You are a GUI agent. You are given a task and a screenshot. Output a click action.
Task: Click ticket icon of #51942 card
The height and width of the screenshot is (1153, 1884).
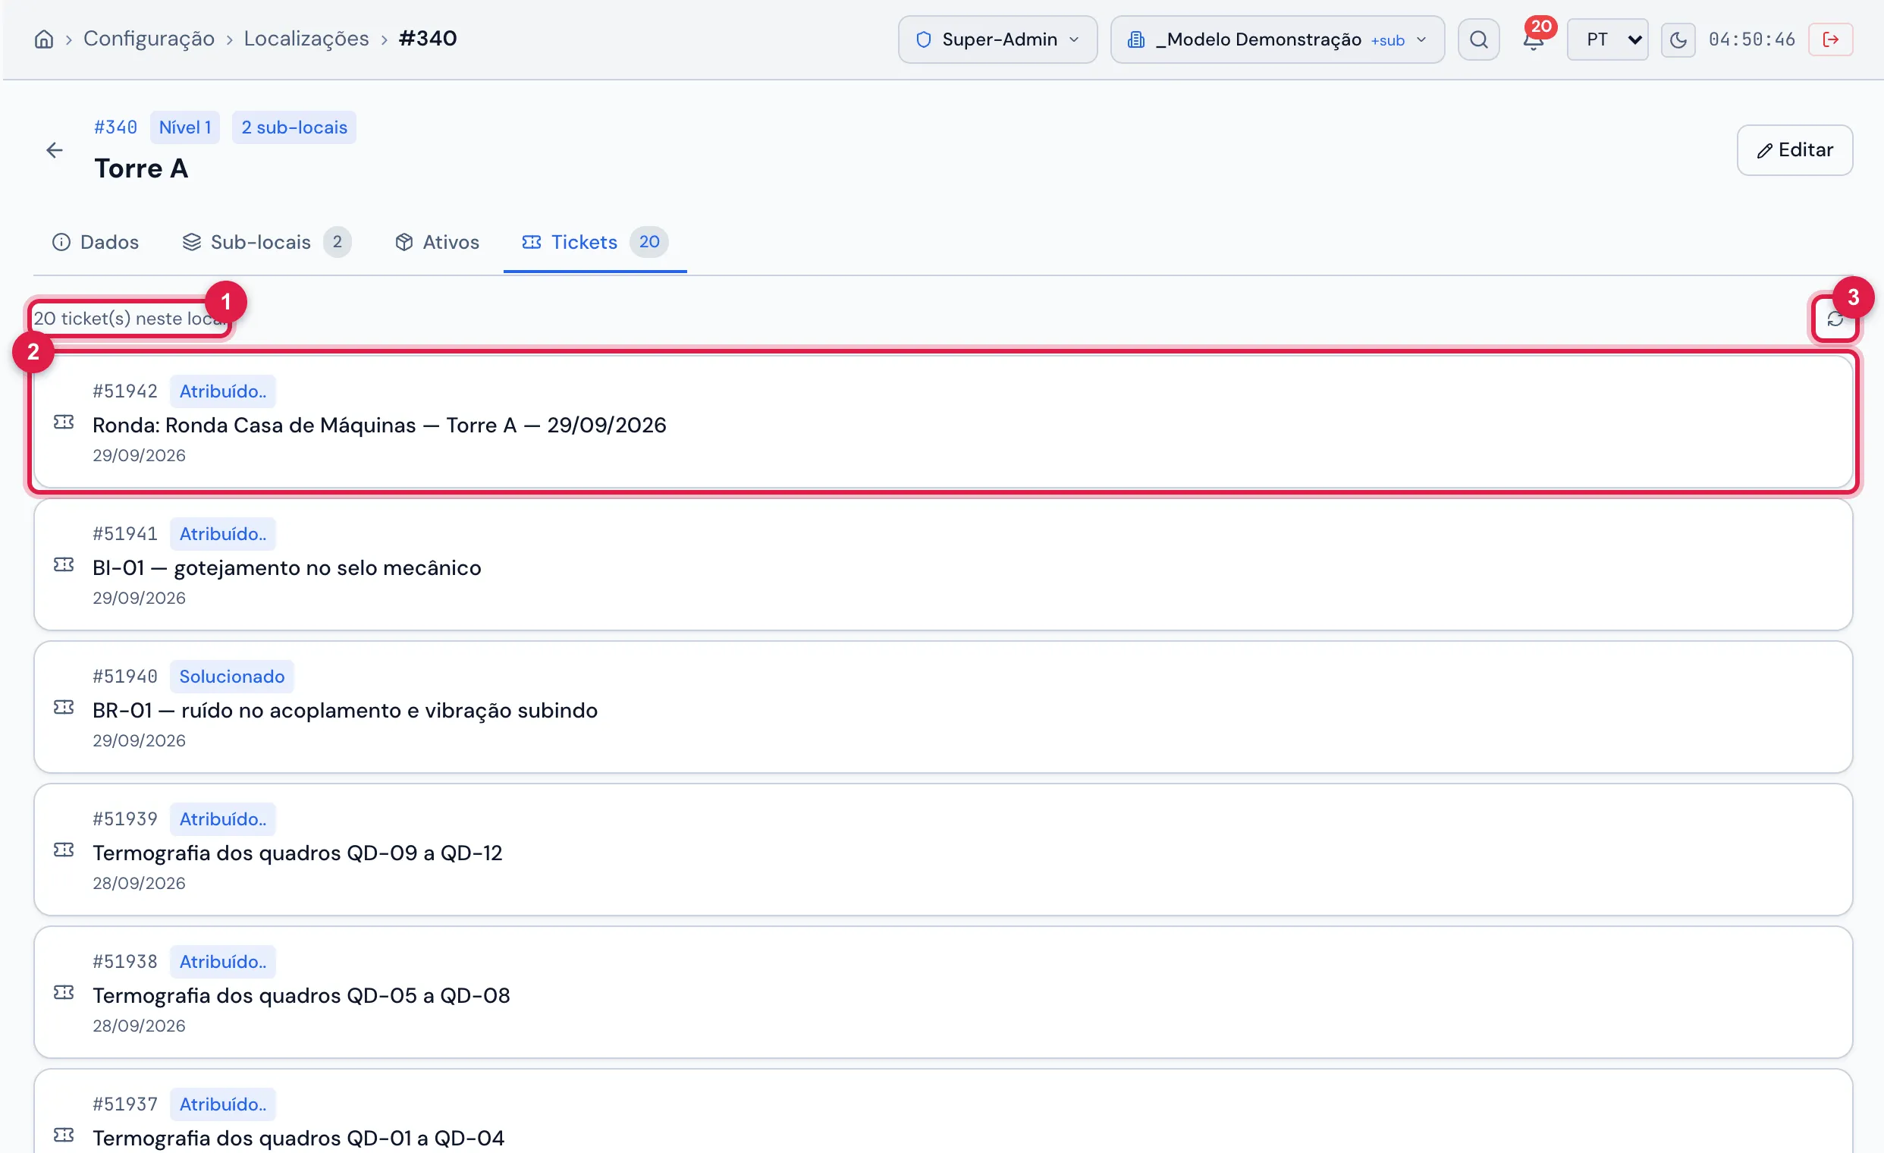64,422
